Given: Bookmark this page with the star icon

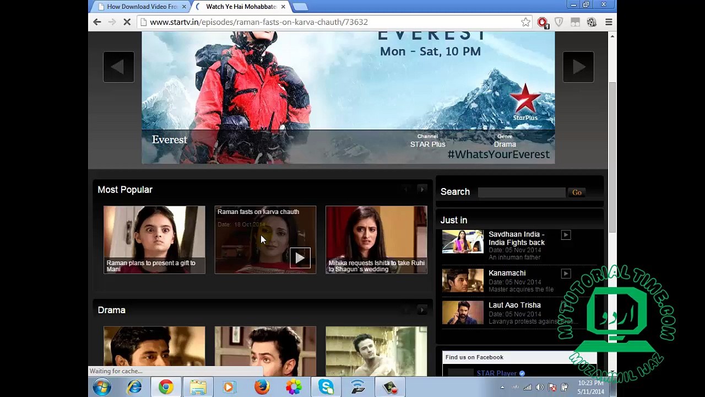Looking at the screenshot, I should [x=525, y=22].
